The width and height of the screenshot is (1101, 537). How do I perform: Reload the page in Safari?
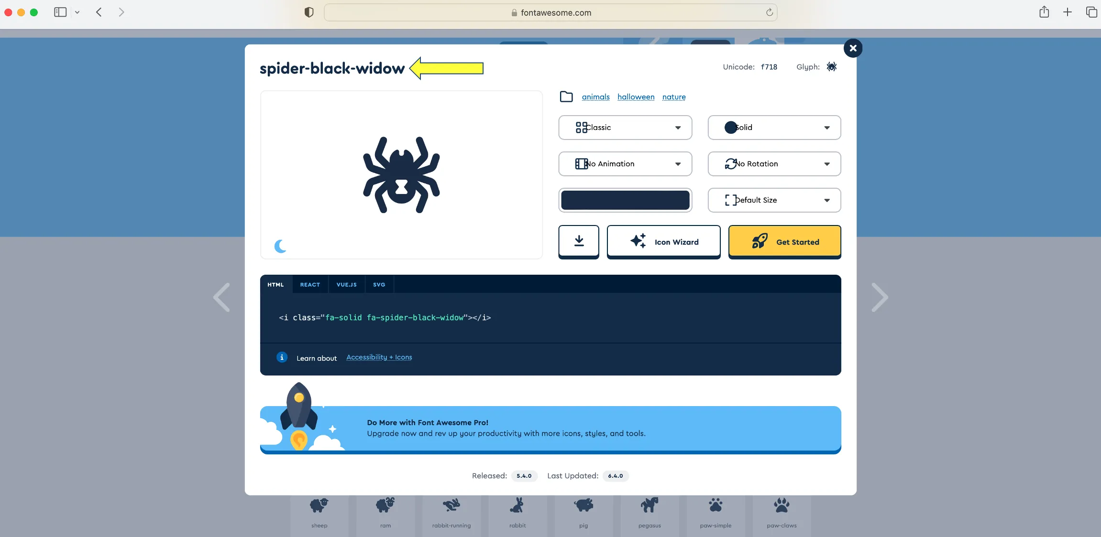769,12
